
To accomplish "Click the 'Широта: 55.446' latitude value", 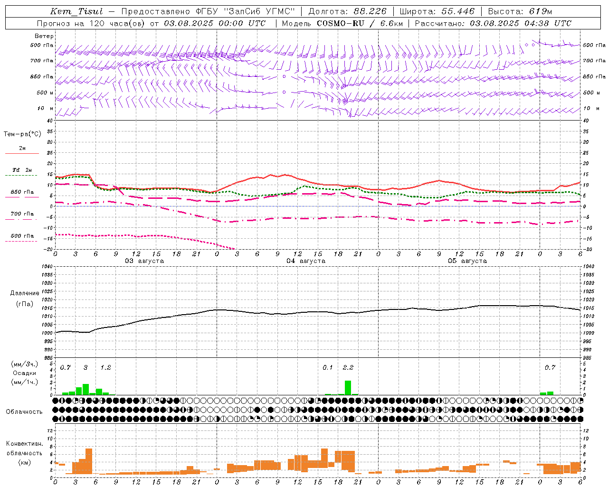I will click(x=437, y=11).
